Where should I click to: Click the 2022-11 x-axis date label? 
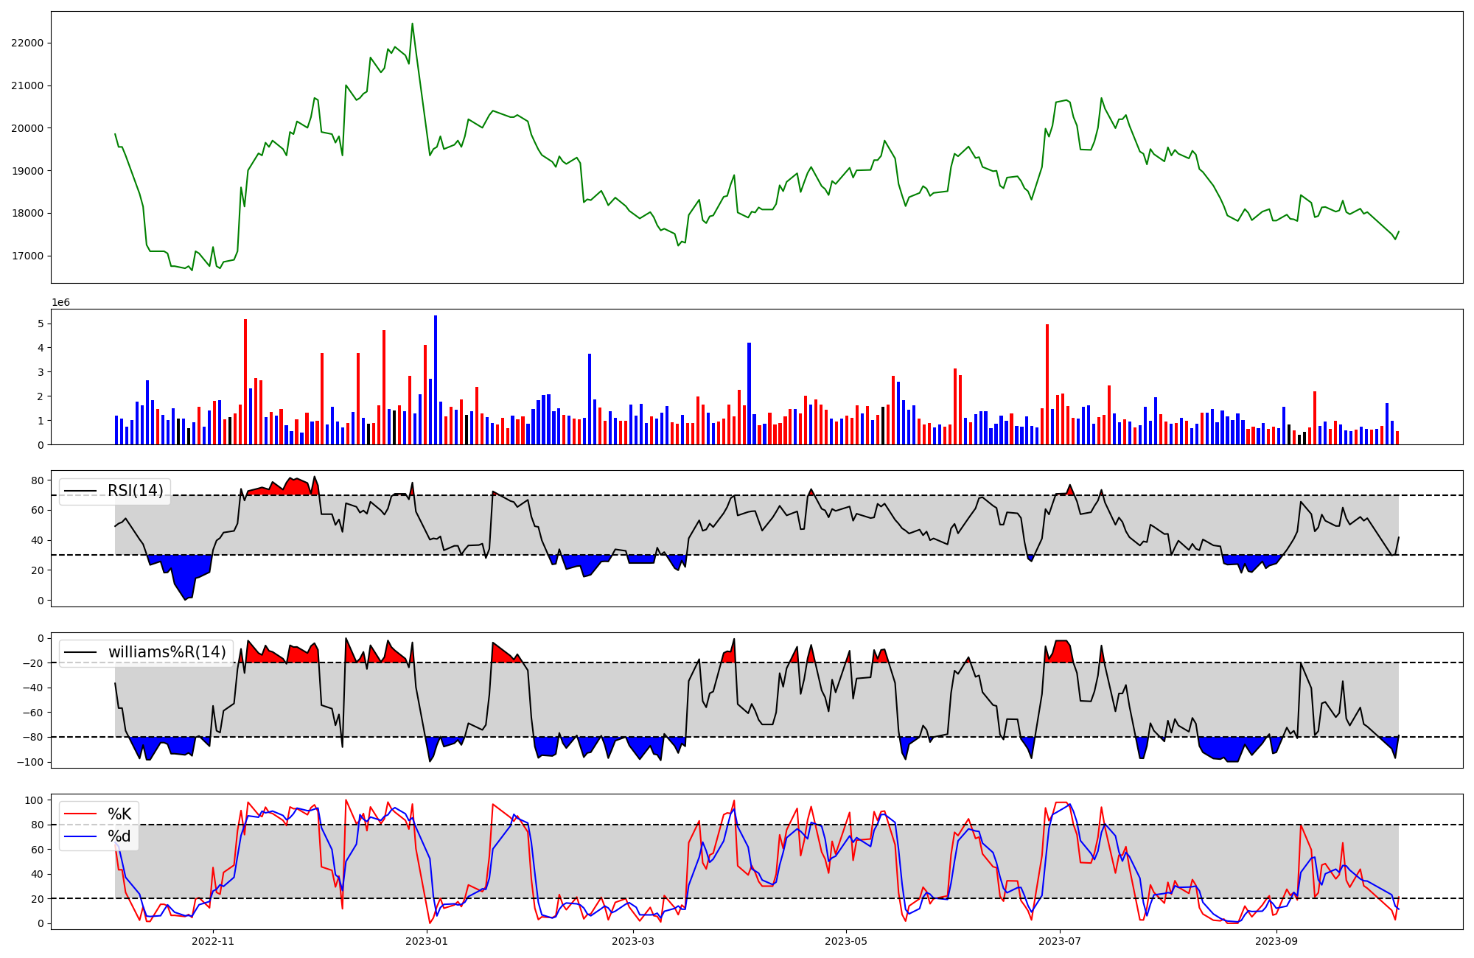click(x=213, y=941)
